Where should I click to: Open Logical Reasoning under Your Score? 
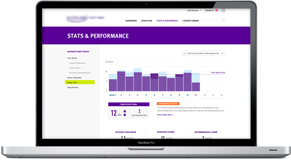[x=77, y=63]
